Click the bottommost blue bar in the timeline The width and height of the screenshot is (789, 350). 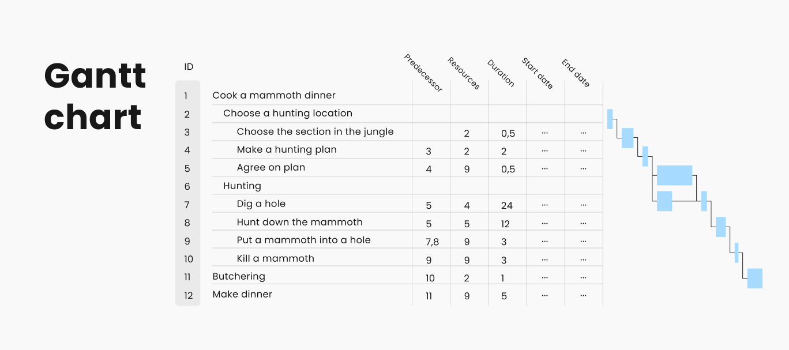click(754, 279)
